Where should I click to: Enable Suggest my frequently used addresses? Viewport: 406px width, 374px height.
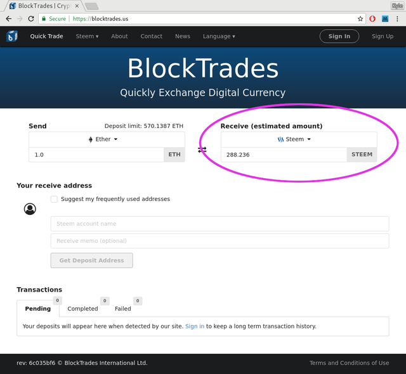[x=54, y=199]
